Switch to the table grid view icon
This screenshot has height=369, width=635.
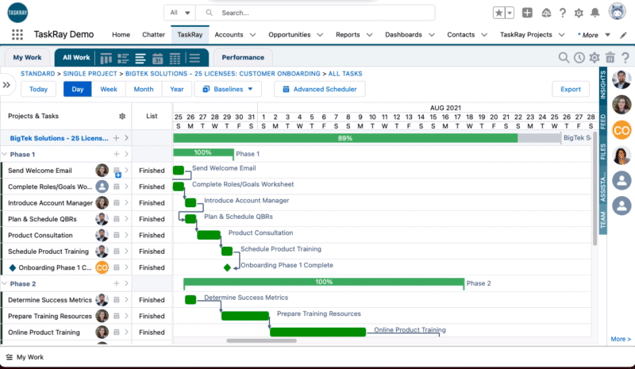[175, 59]
